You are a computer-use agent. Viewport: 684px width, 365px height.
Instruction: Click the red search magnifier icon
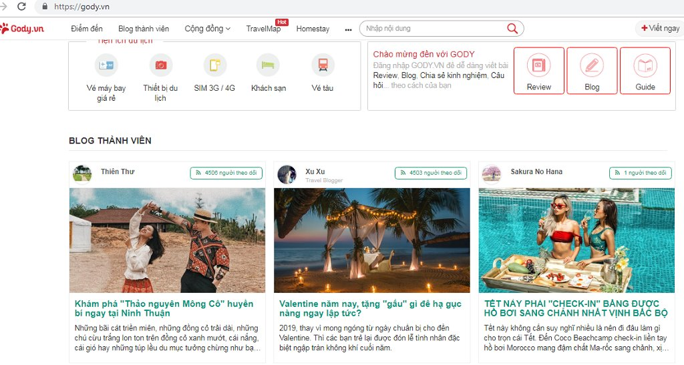pyautogui.click(x=512, y=29)
